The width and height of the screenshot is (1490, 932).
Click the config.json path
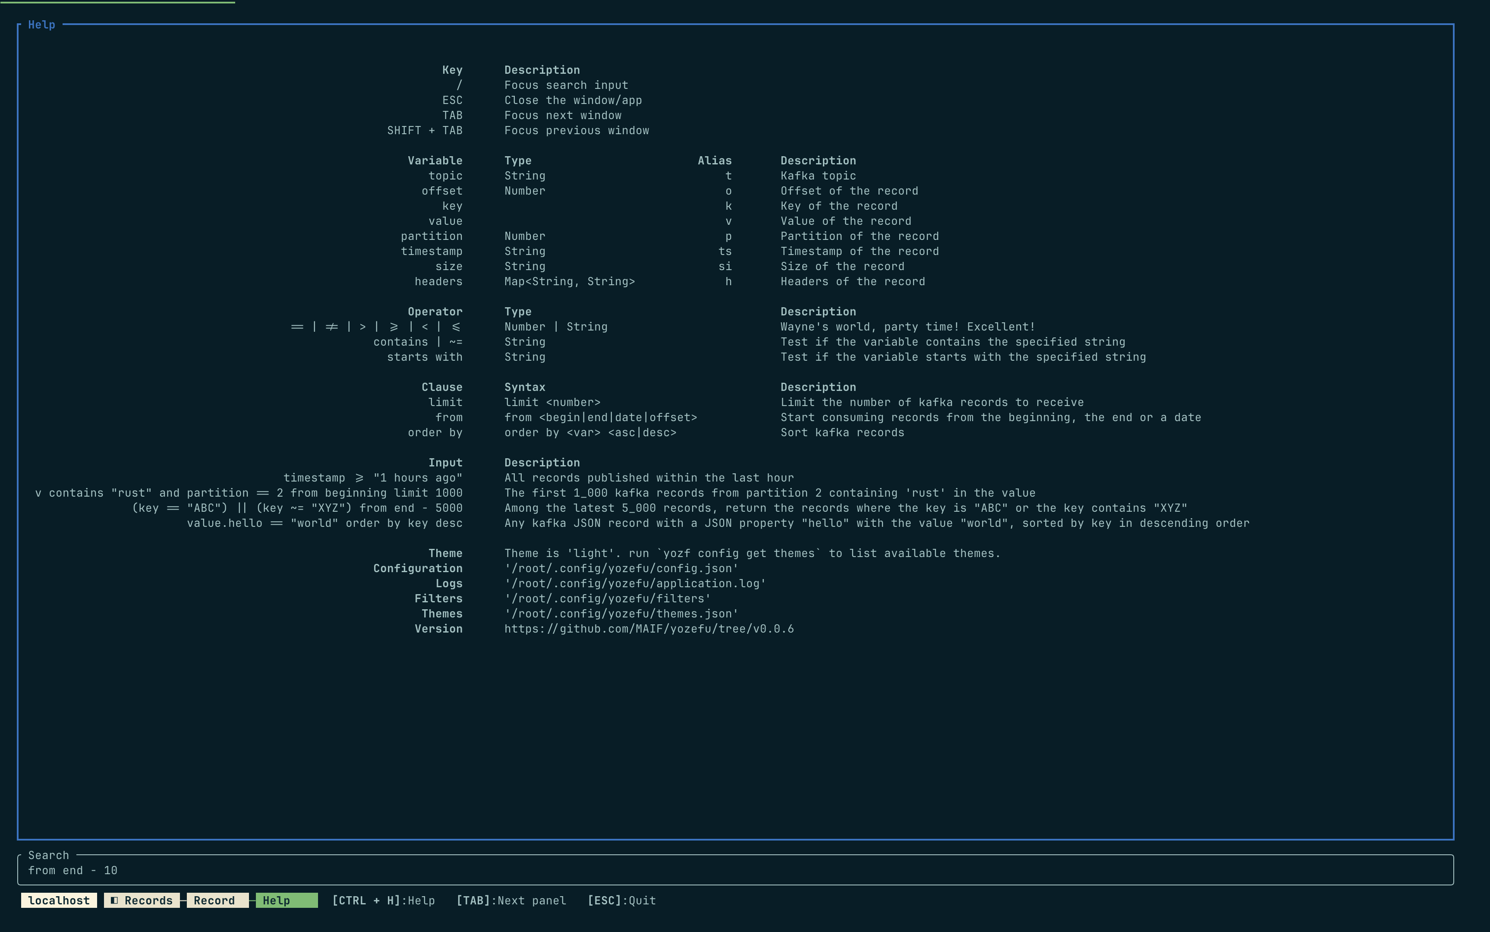coord(621,568)
